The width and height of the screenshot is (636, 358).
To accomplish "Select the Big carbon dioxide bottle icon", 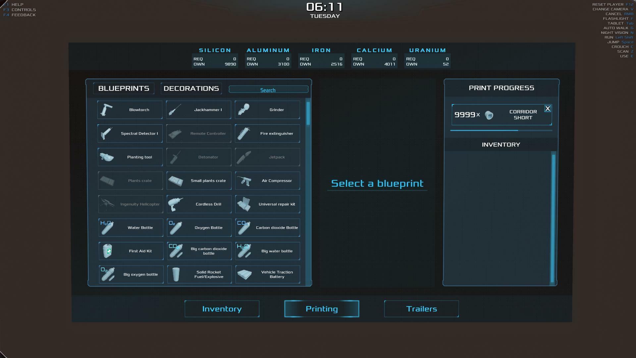I will [176, 251].
